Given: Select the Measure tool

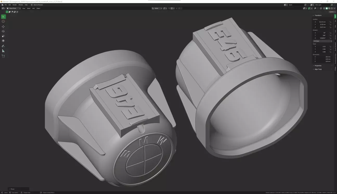Looking at the screenshot, I should coord(3,51).
